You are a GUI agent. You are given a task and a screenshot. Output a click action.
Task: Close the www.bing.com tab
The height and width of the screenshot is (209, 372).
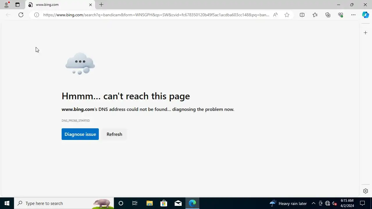(x=90, y=5)
